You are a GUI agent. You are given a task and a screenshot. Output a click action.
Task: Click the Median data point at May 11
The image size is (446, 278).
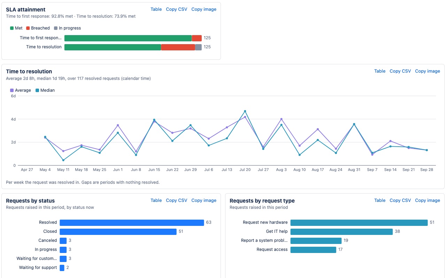pyautogui.click(x=63, y=160)
